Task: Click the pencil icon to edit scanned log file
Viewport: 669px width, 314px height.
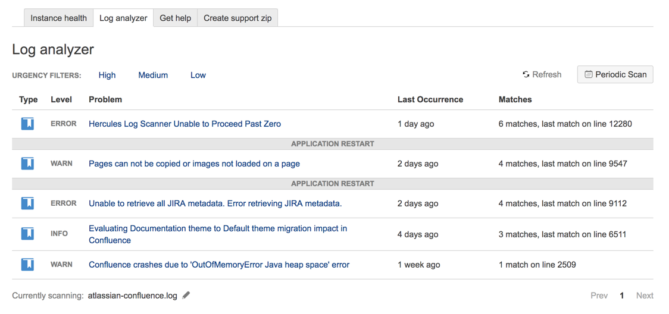Action: click(186, 295)
